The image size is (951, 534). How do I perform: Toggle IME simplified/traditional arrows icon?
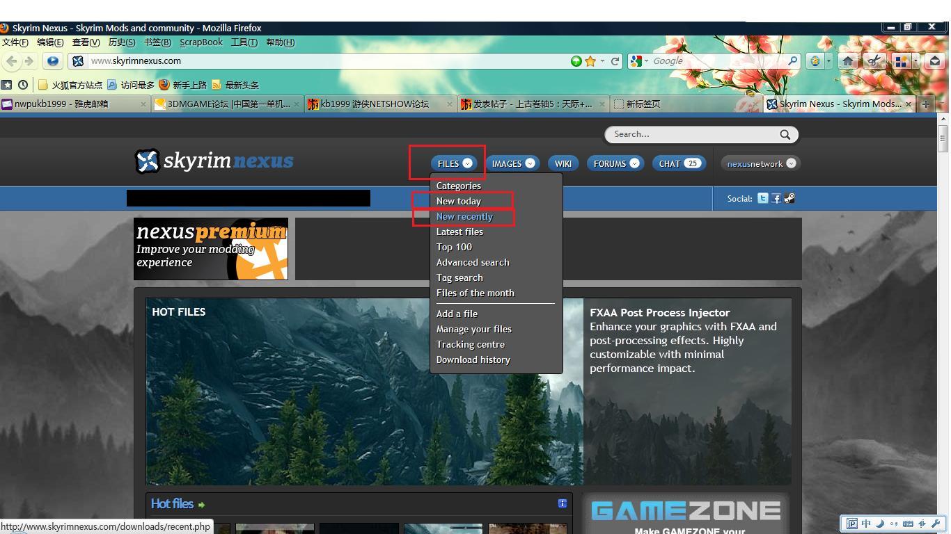(x=922, y=524)
